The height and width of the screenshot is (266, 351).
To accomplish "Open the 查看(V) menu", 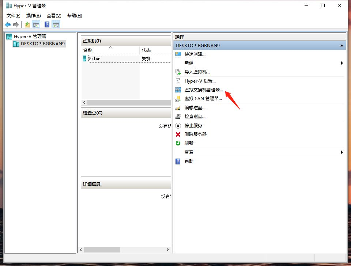I will pos(54,16).
